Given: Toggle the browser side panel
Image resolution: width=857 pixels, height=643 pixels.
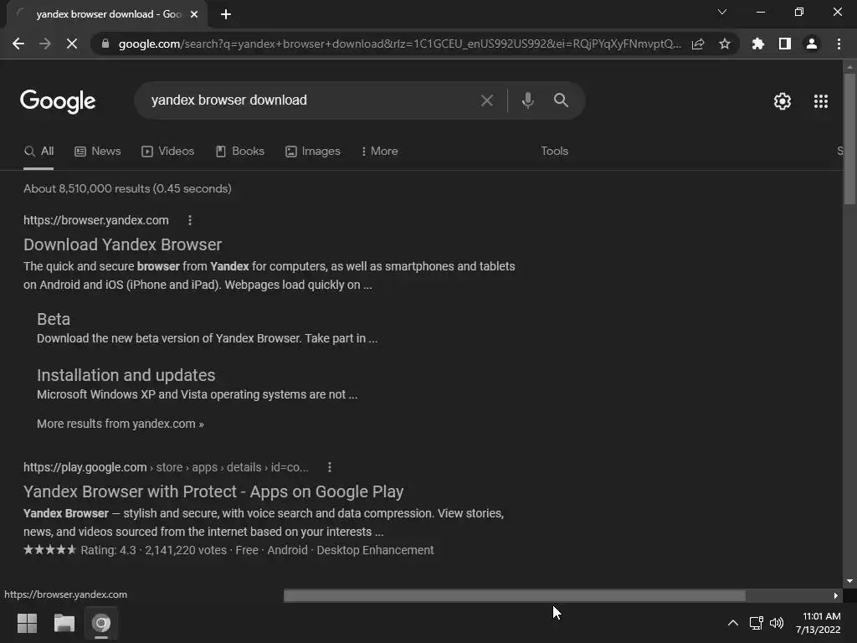Looking at the screenshot, I should pos(785,44).
